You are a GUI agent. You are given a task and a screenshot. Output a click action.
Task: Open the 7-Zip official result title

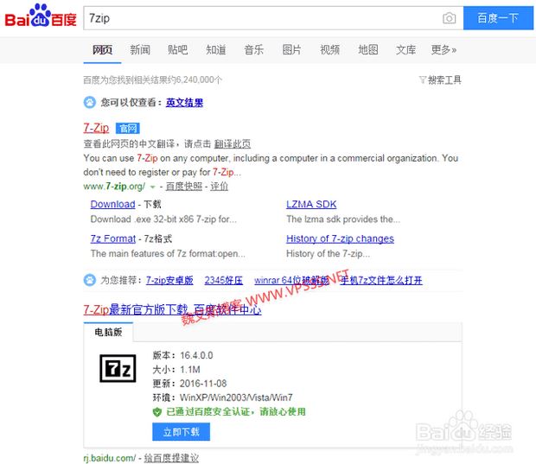[96, 128]
